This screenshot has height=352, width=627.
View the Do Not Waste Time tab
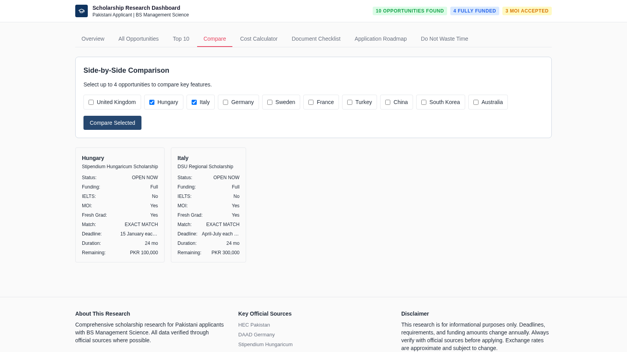(444, 39)
